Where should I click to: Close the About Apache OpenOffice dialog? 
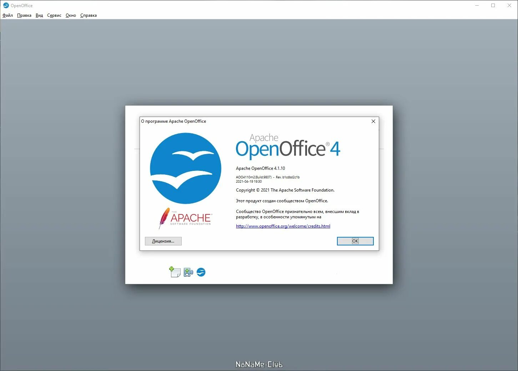click(373, 121)
